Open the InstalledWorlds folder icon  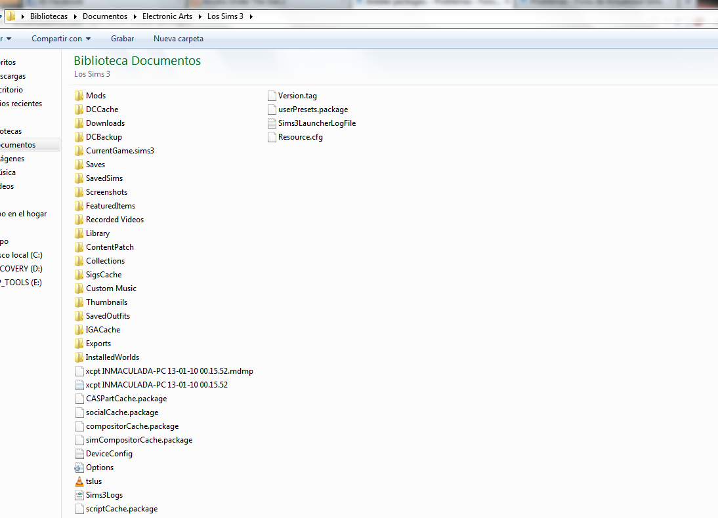(x=79, y=357)
